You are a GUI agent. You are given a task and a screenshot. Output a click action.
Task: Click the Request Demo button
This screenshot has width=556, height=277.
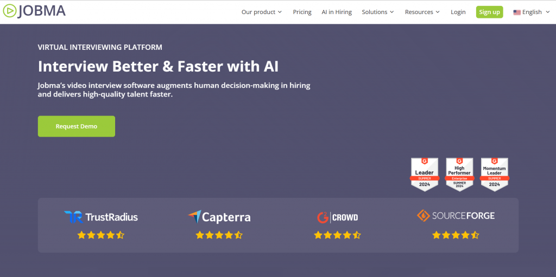coord(77,126)
